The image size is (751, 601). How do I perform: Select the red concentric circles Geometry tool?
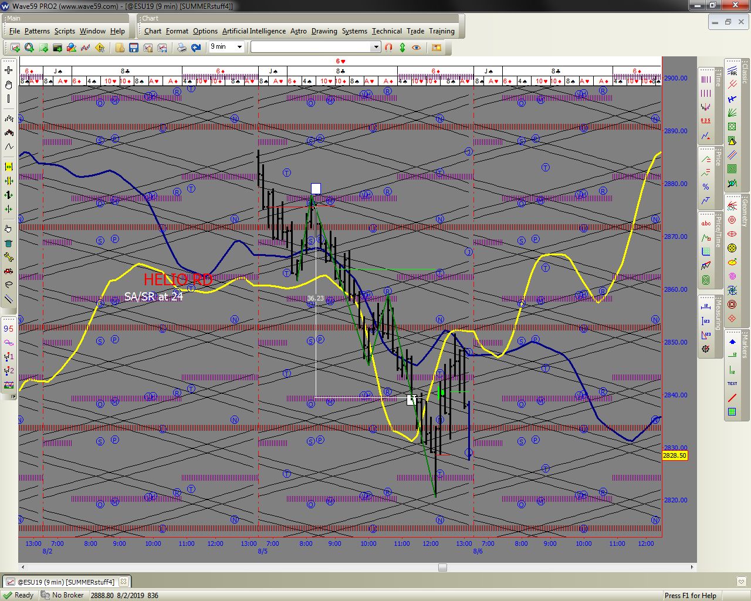732,220
